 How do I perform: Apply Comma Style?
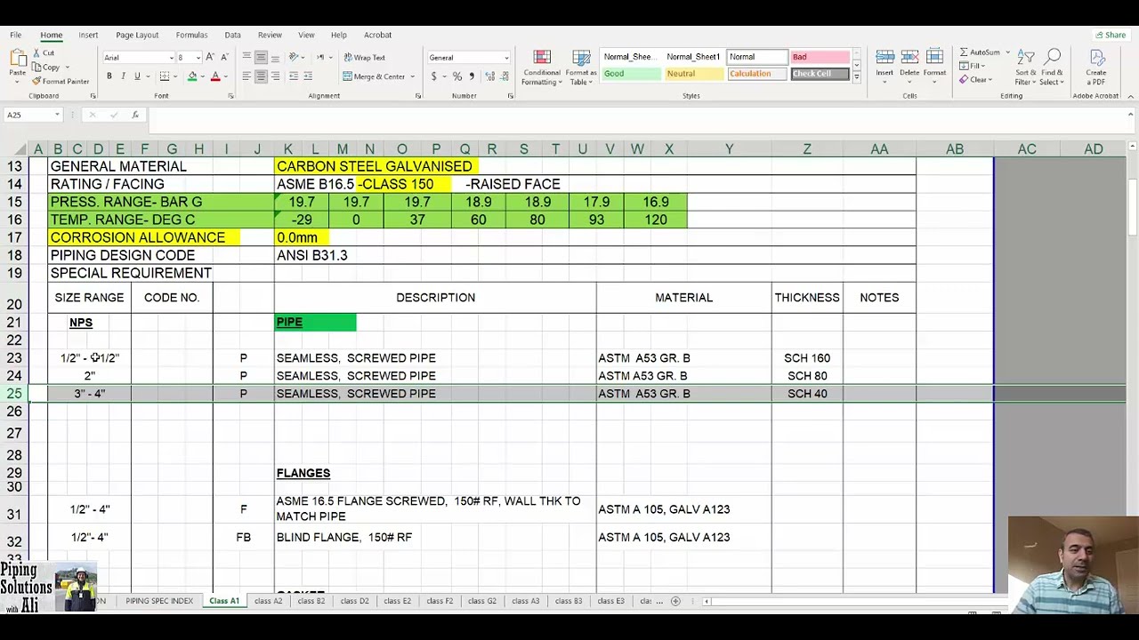(x=472, y=76)
